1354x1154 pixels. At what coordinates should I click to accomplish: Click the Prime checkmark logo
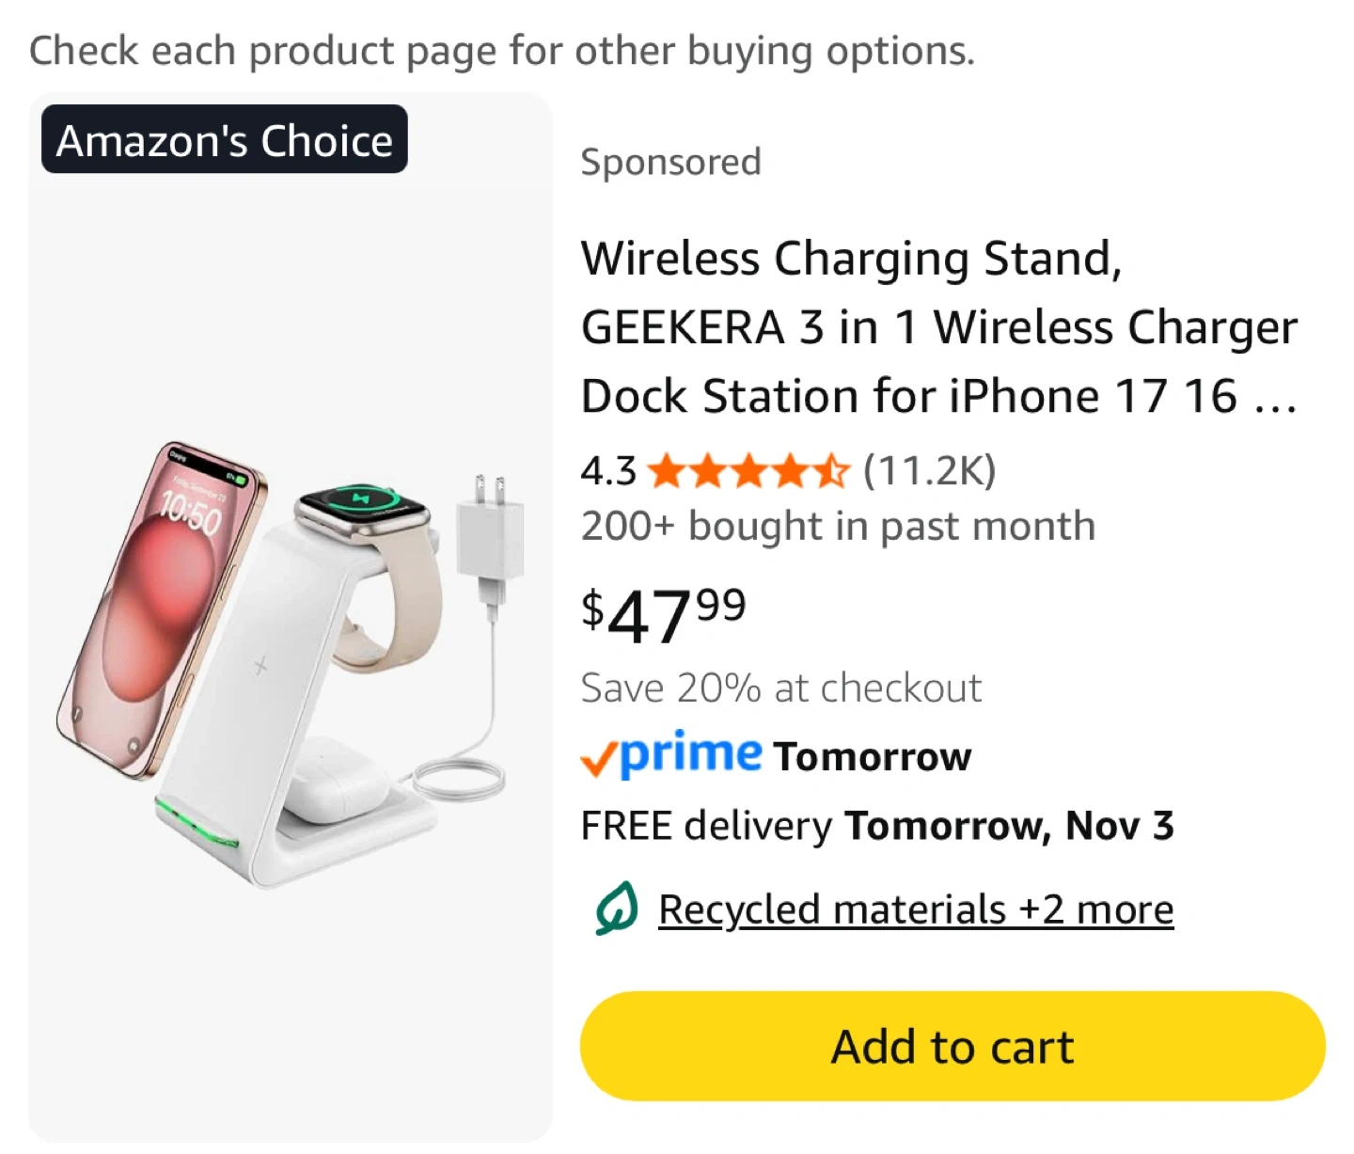click(x=671, y=755)
